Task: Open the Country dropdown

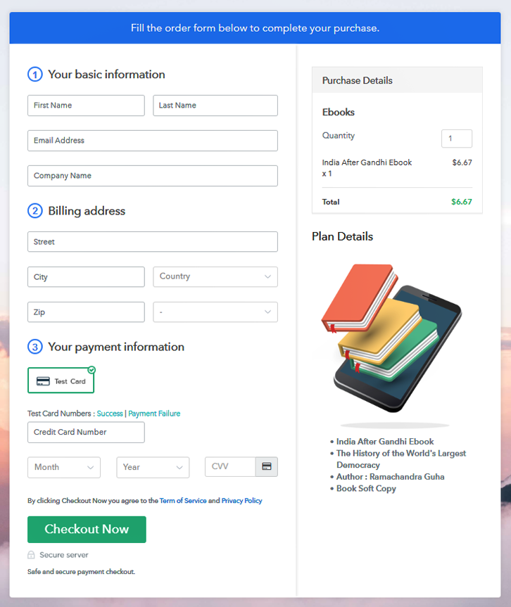Action: pyautogui.click(x=215, y=276)
